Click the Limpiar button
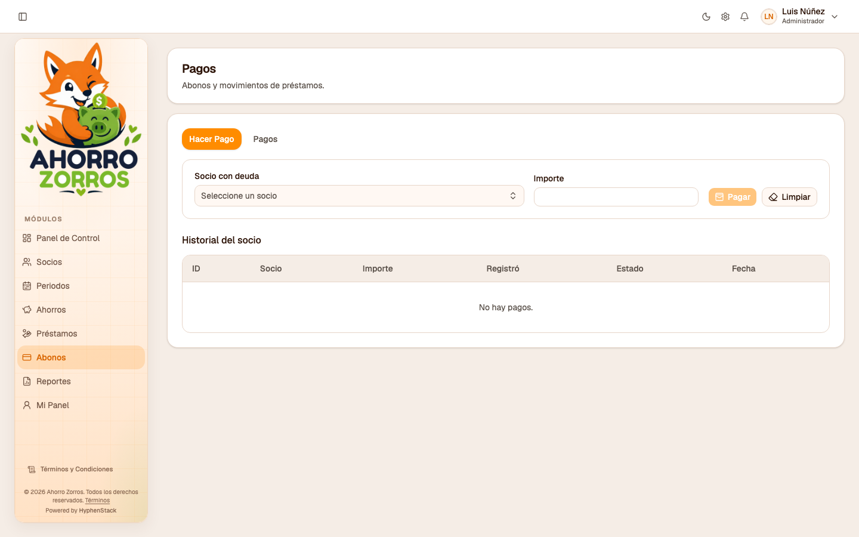This screenshot has height=537, width=859. (789, 197)
